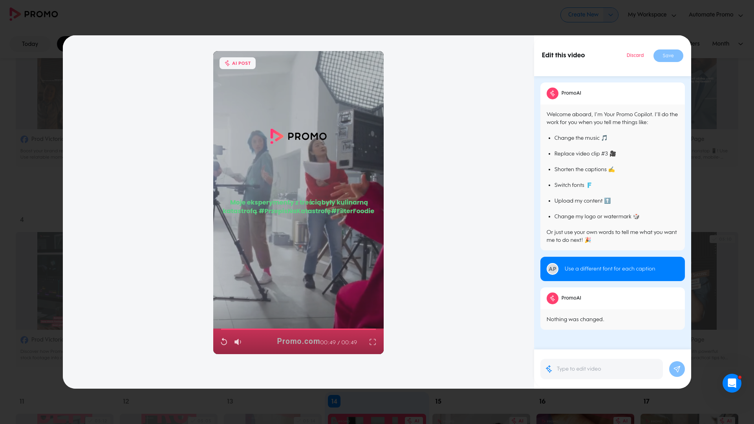Select calendar day 12

126,401
